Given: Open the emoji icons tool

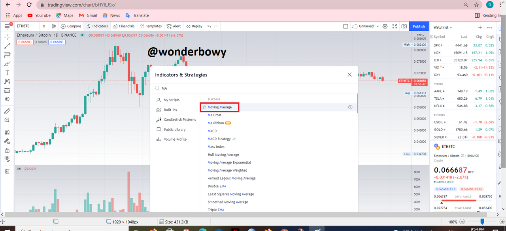Looking at the screenshot, I should 7,99.
